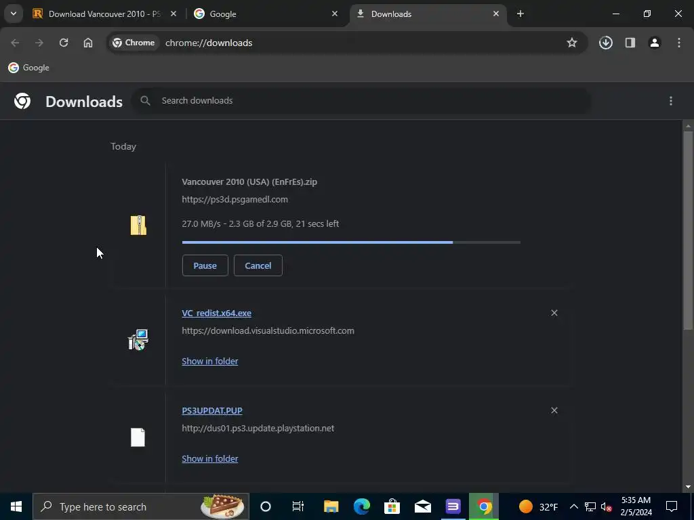694x520 pixels.
Task: Open Microsoft Store from the taskbar
Action: coord(392,506)
